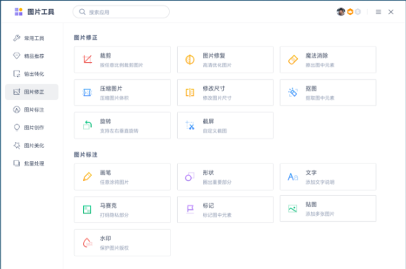Select the 抠图 cutout tool icon
The height and width of the screenshot is (269, 406).
pyautogui.click(x=293, y=92)
